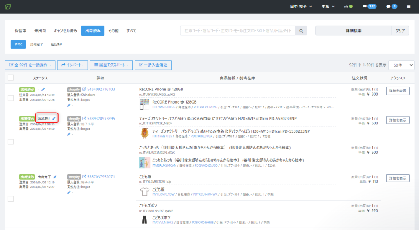Click the printer status icon in header
This screenshot has height=230, width=419.
pos(346,7)
